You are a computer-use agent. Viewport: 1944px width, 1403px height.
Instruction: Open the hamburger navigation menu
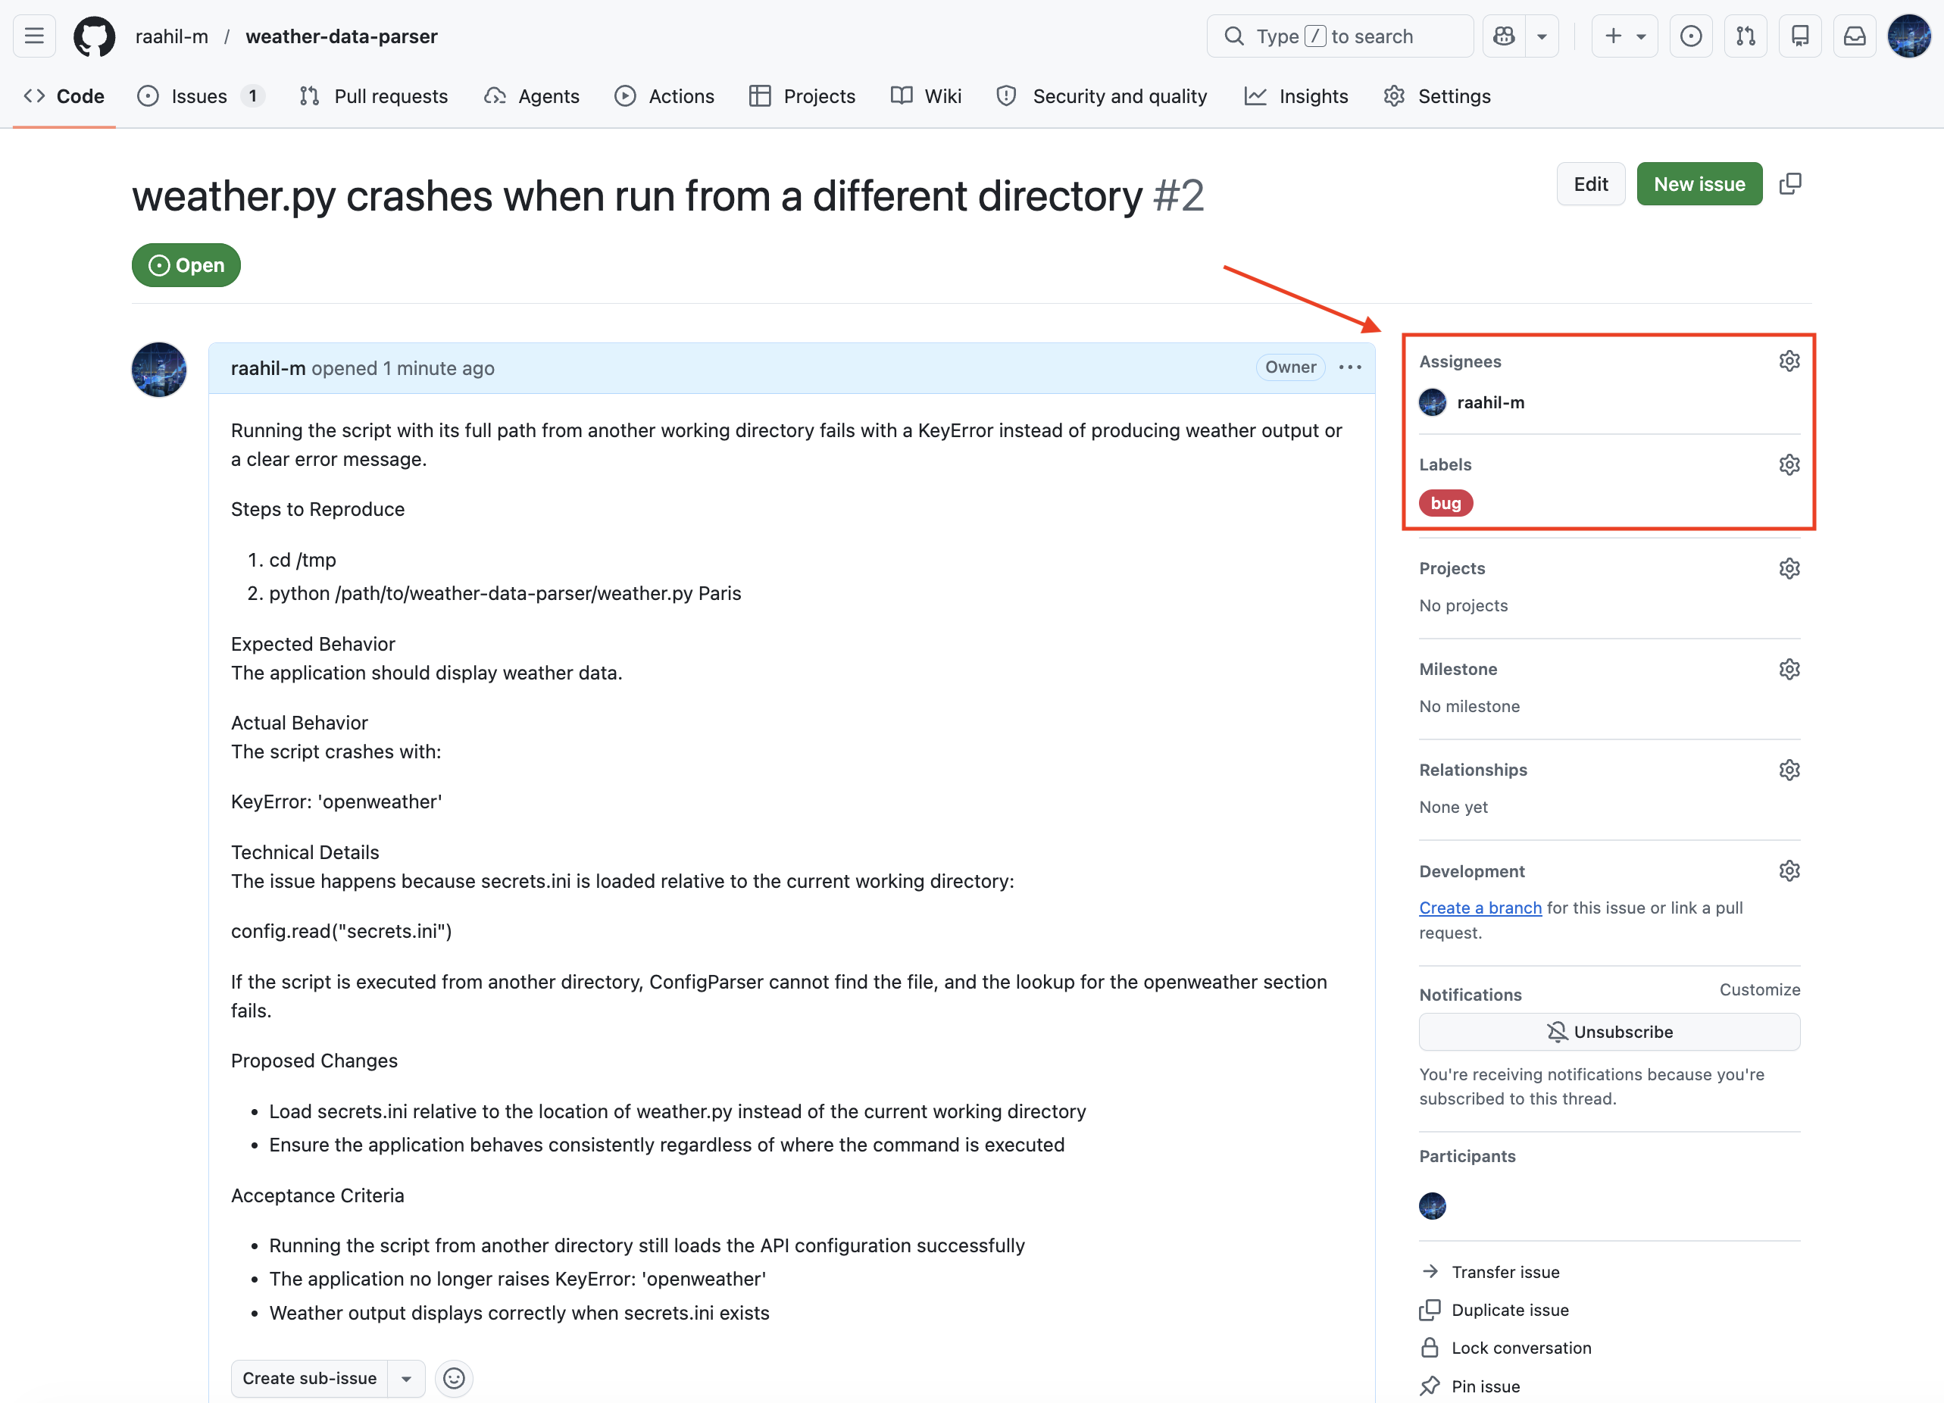[x=34, y=36]
